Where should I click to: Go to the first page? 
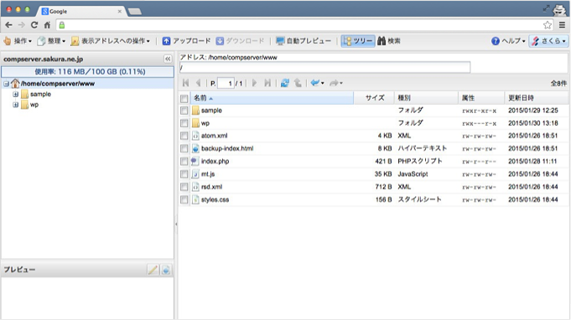[185, 83]
